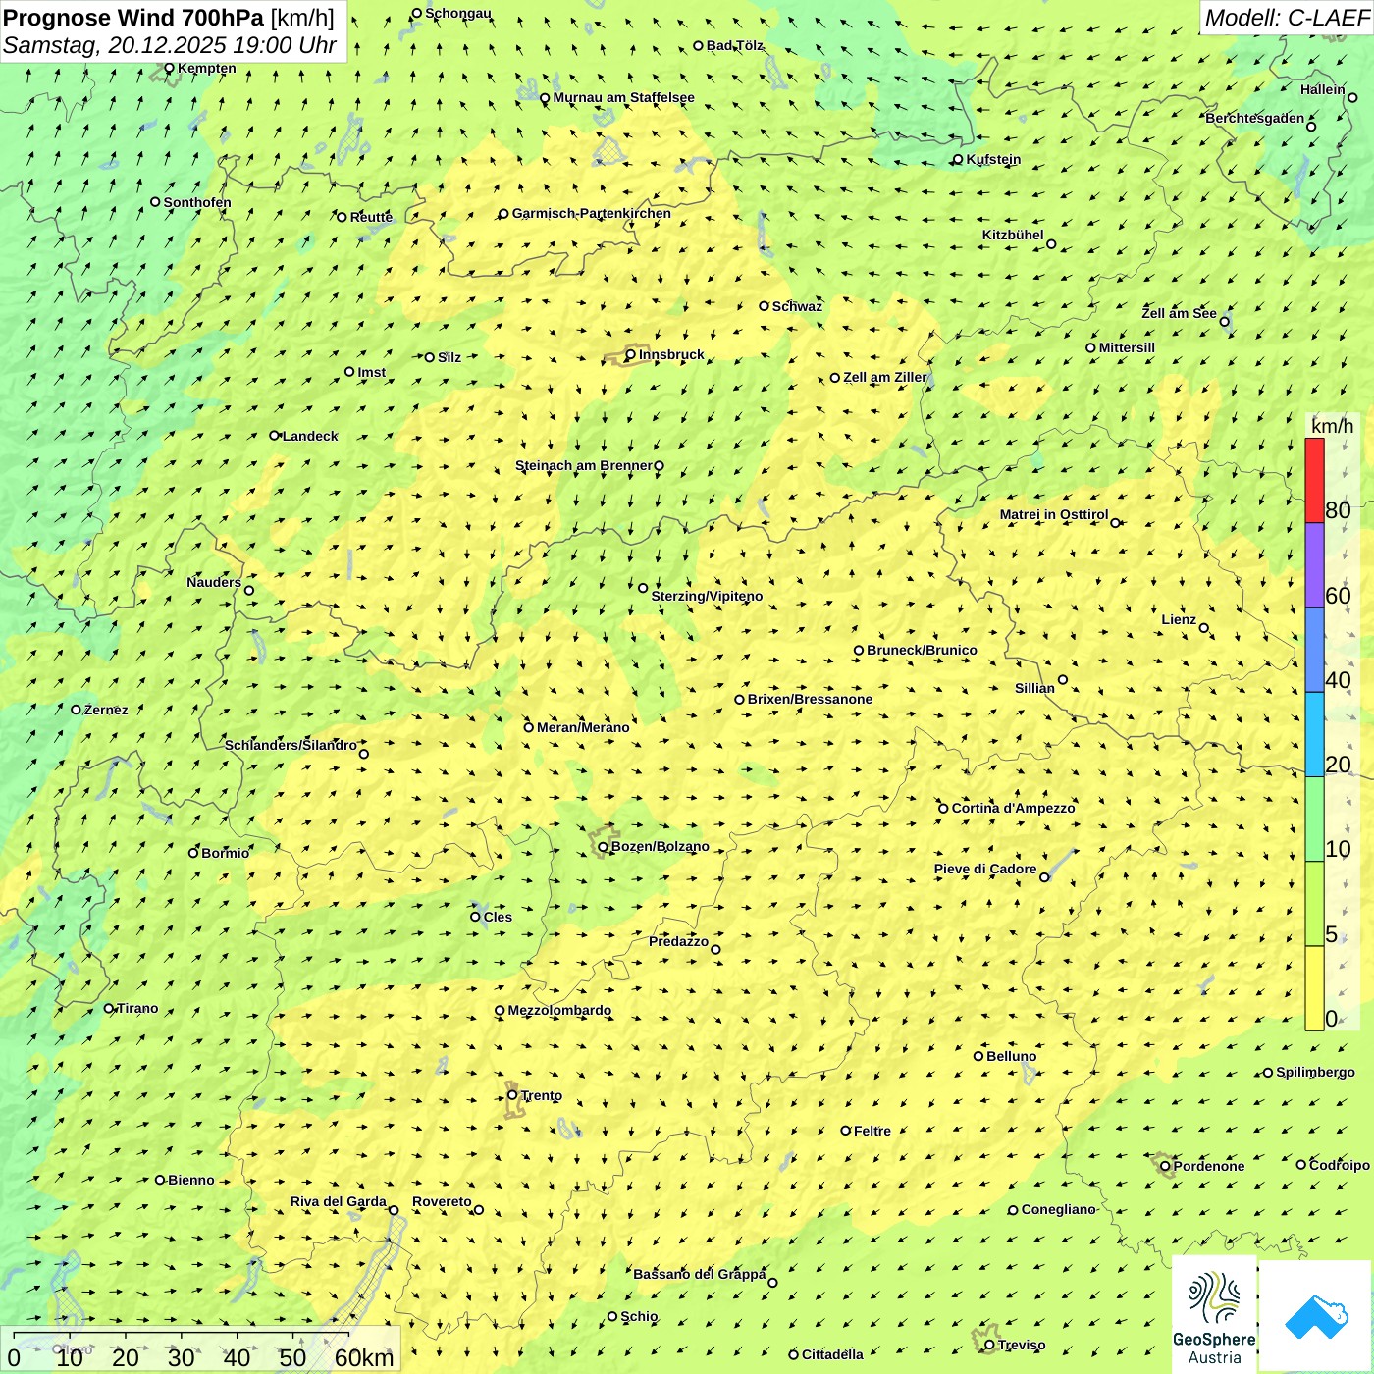Click the 'Mittersill' label

(1127, 347)
